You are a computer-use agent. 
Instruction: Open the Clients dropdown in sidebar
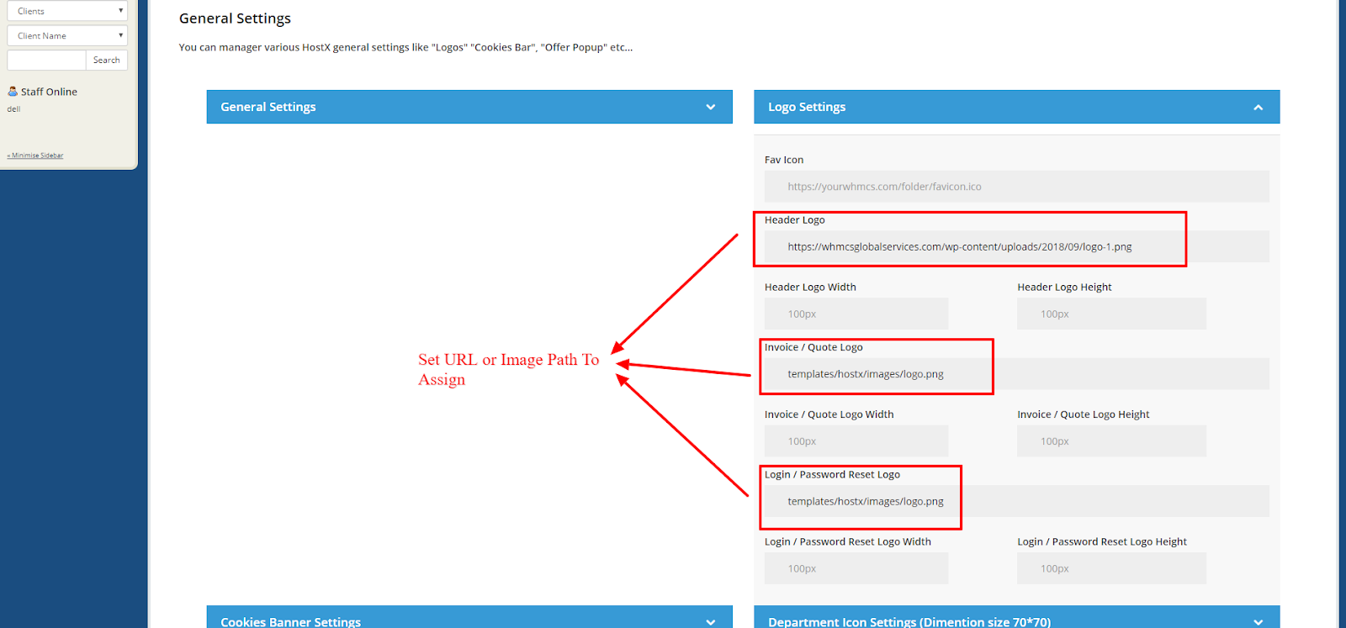click(x=67, y=11)
